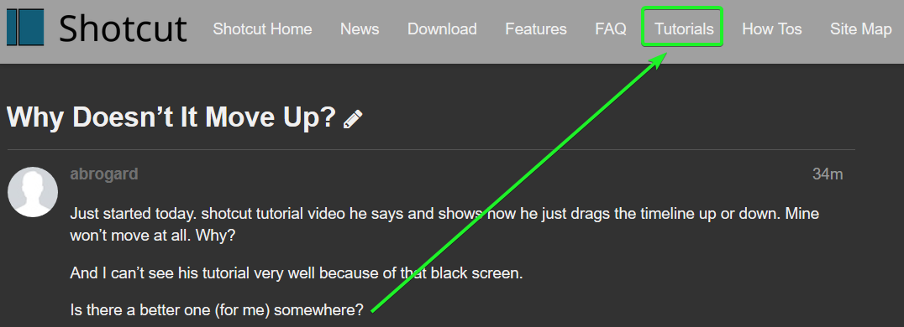Viewport: 904px width, 327px height.
Task: Go to the News page
Action: (x=360, y=29)
